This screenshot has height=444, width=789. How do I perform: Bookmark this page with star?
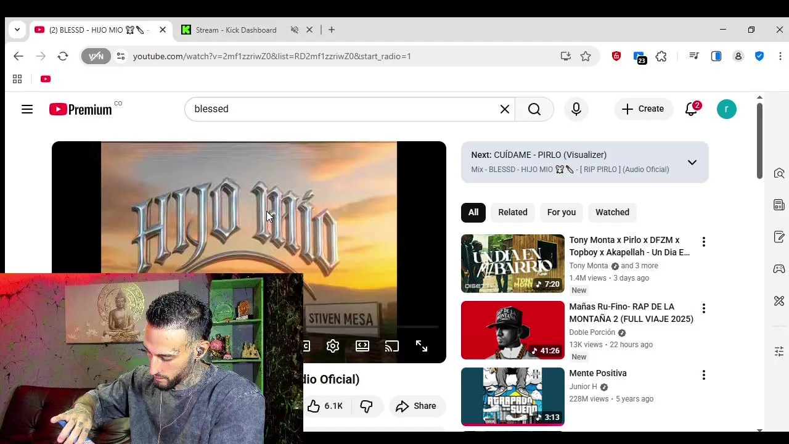(586, 56)
